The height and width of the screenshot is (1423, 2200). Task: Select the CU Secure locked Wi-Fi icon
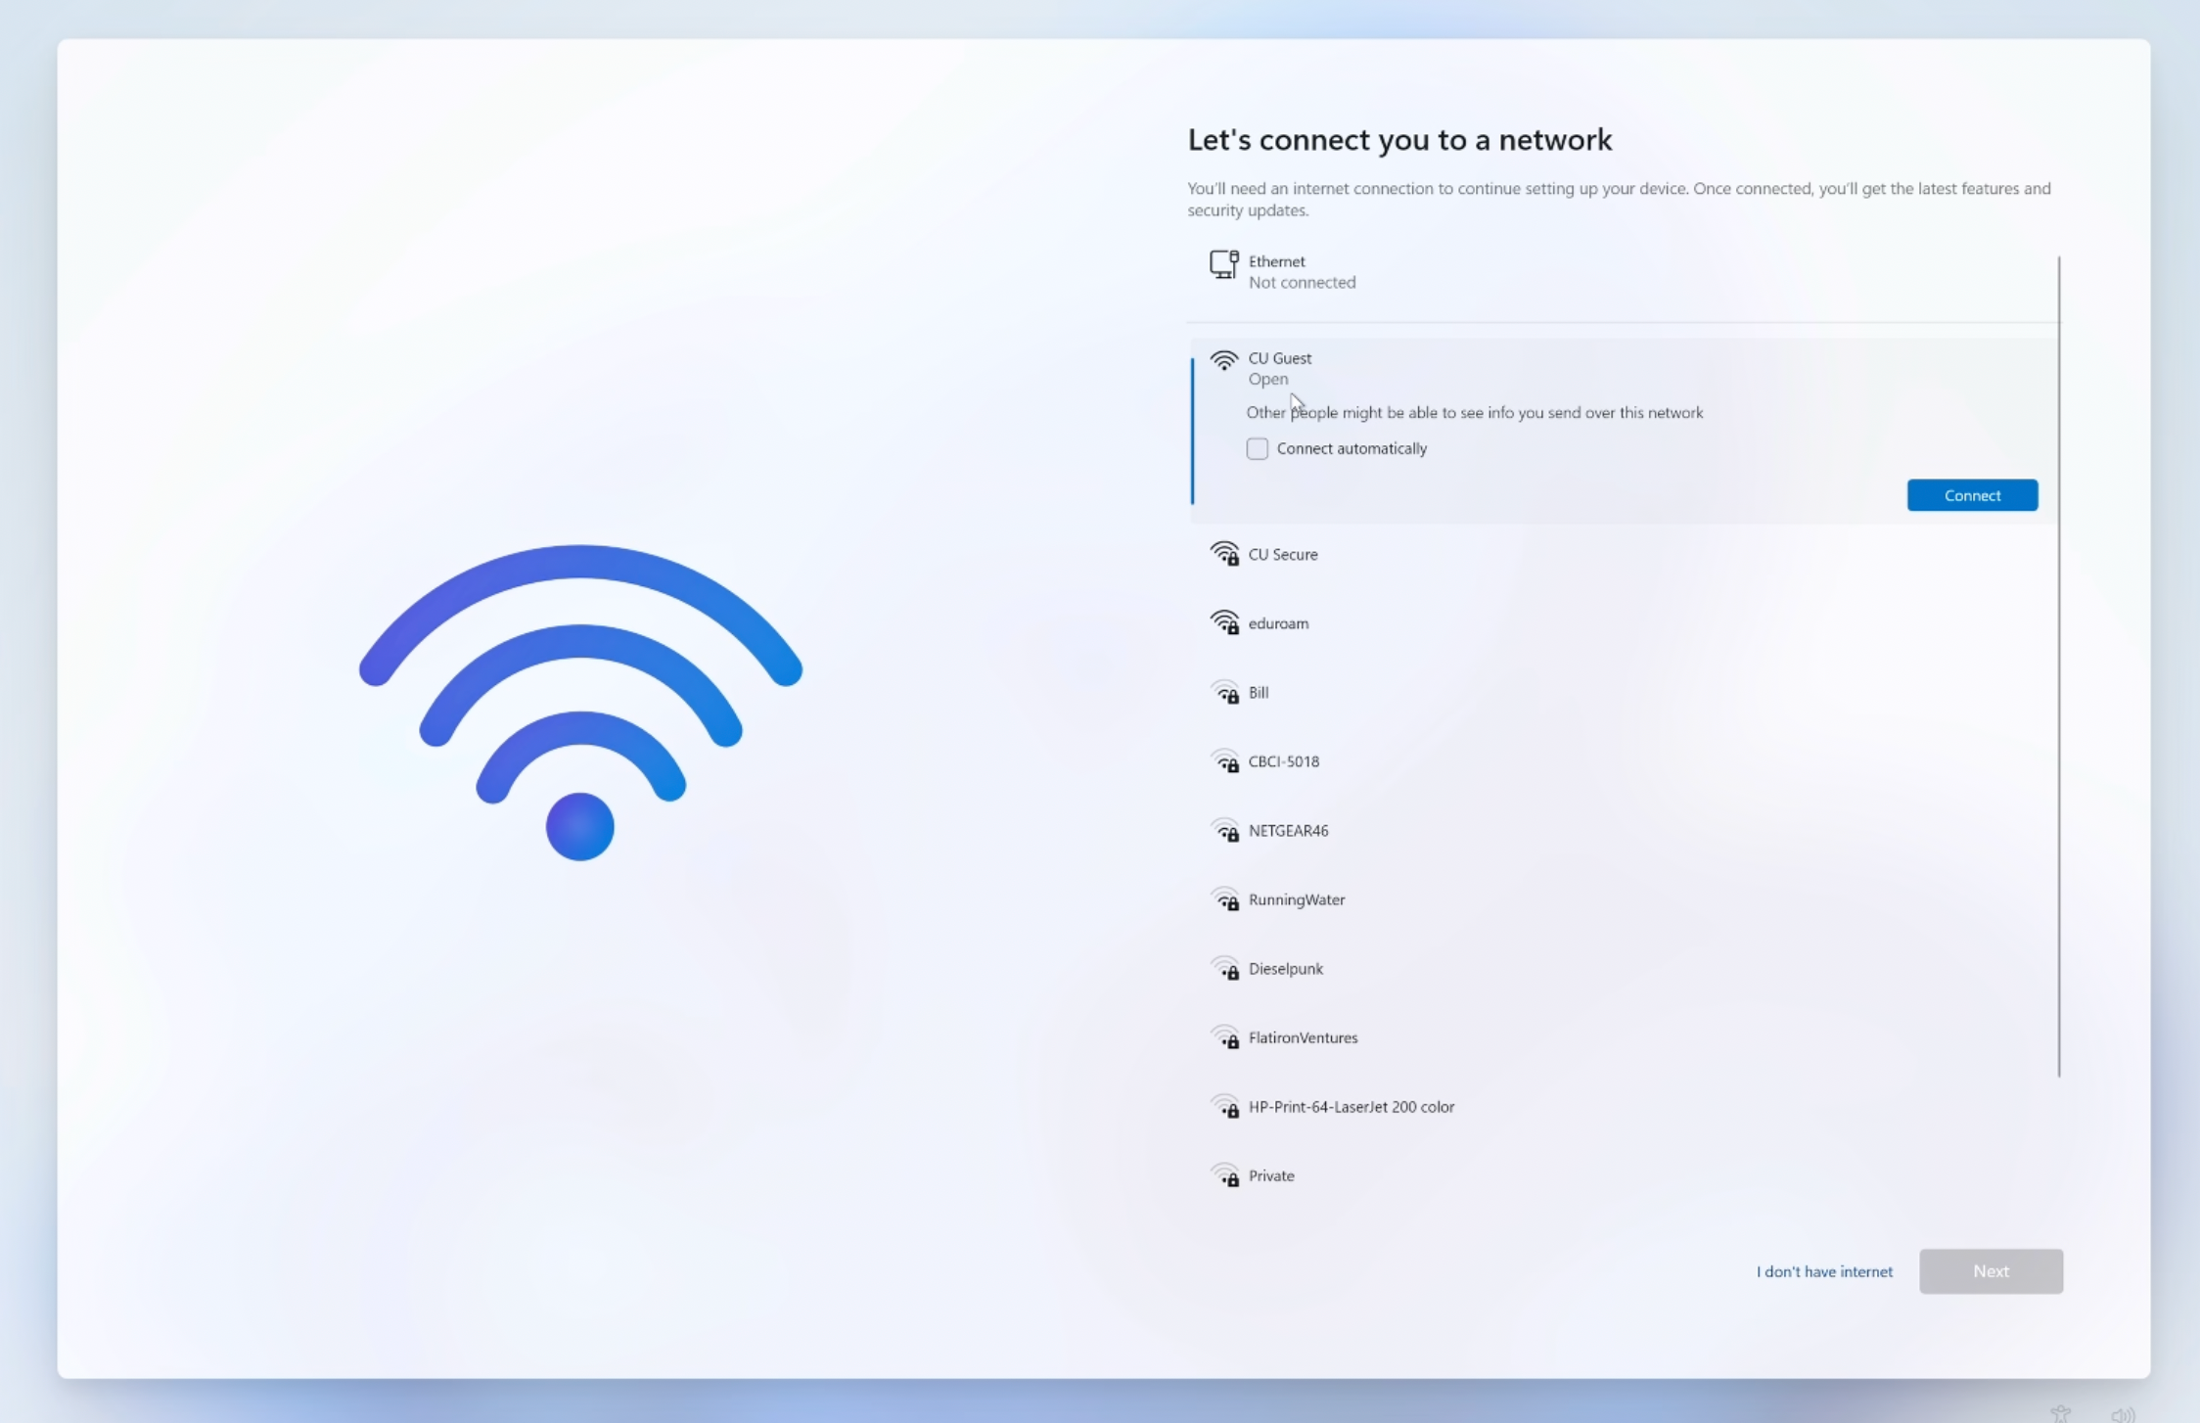1224,554
